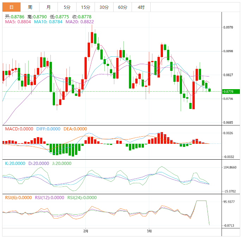Open the 30分 timeframe tab
The image size is (242, 240).
click(x=104, y=7)
